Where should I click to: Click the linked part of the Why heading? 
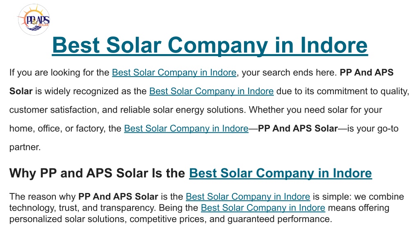pyautogui.click(x=281, y=173)
